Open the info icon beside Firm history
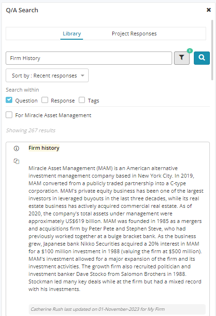The height and width of the screenshot is (316, 216). [17, 148]
